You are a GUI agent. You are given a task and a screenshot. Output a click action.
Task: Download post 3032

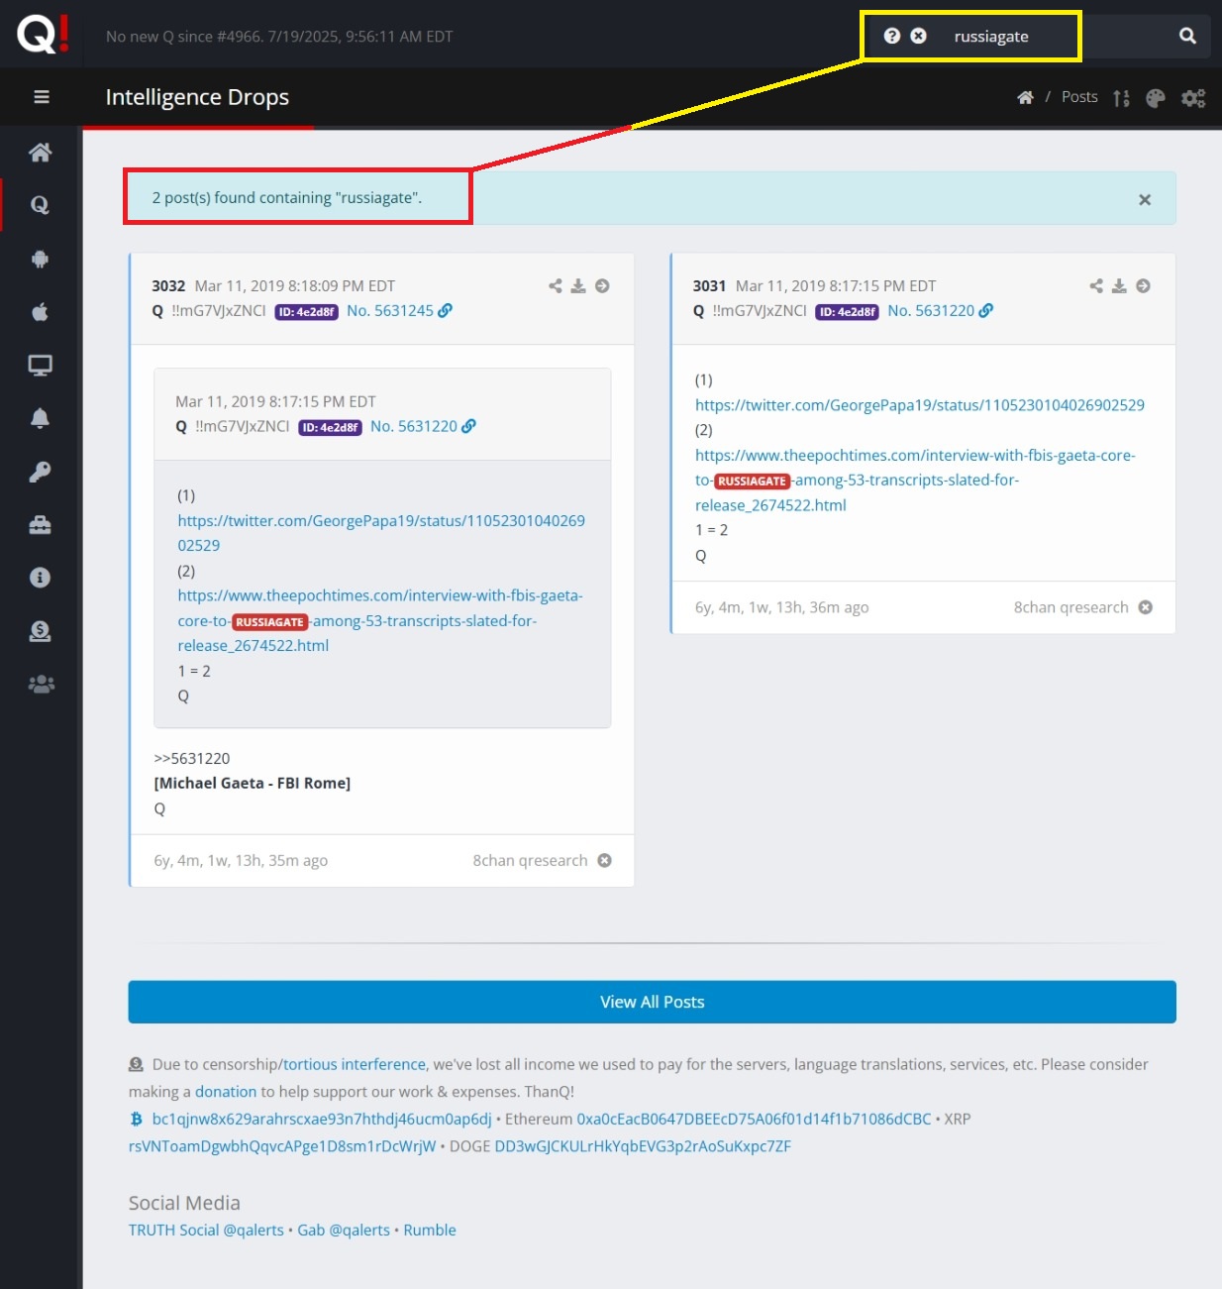[578, 286]
